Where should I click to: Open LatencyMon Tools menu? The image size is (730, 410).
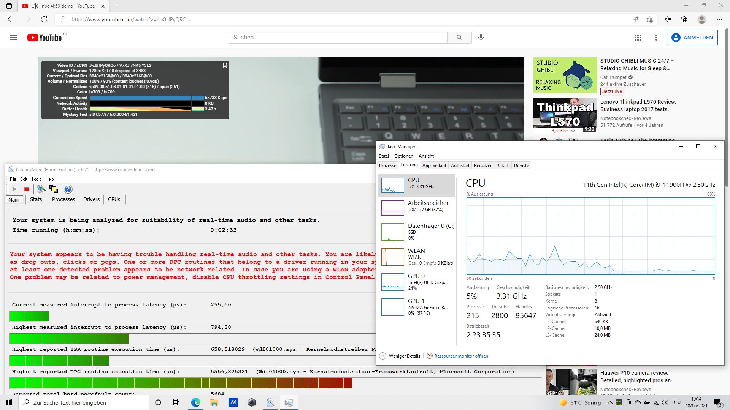point(36,179)
